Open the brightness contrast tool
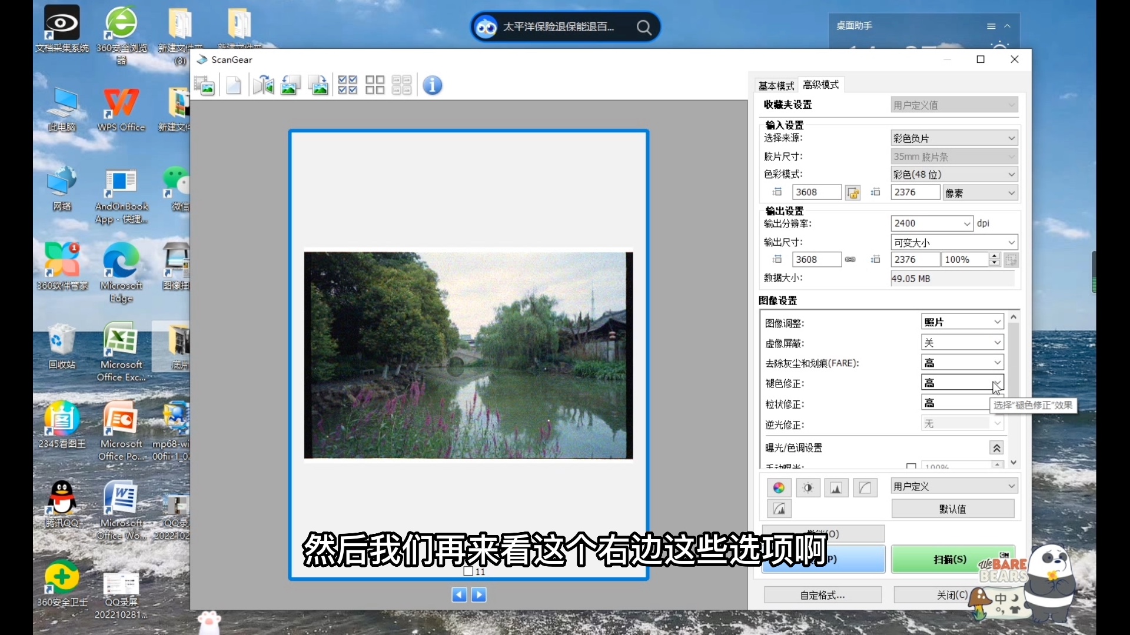This screenshot has width=1130, height=635. (808, 487)
